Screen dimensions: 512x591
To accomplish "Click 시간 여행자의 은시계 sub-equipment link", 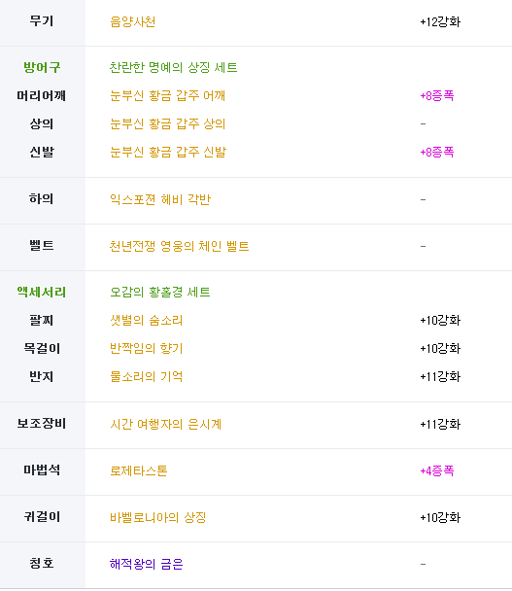I will 166,424.
